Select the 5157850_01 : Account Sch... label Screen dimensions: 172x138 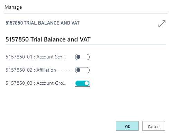pyautogui.click(x=36, y=57)
